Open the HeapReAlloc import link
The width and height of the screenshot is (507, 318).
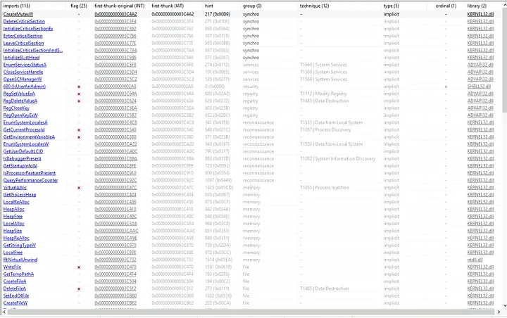point(16,238)
